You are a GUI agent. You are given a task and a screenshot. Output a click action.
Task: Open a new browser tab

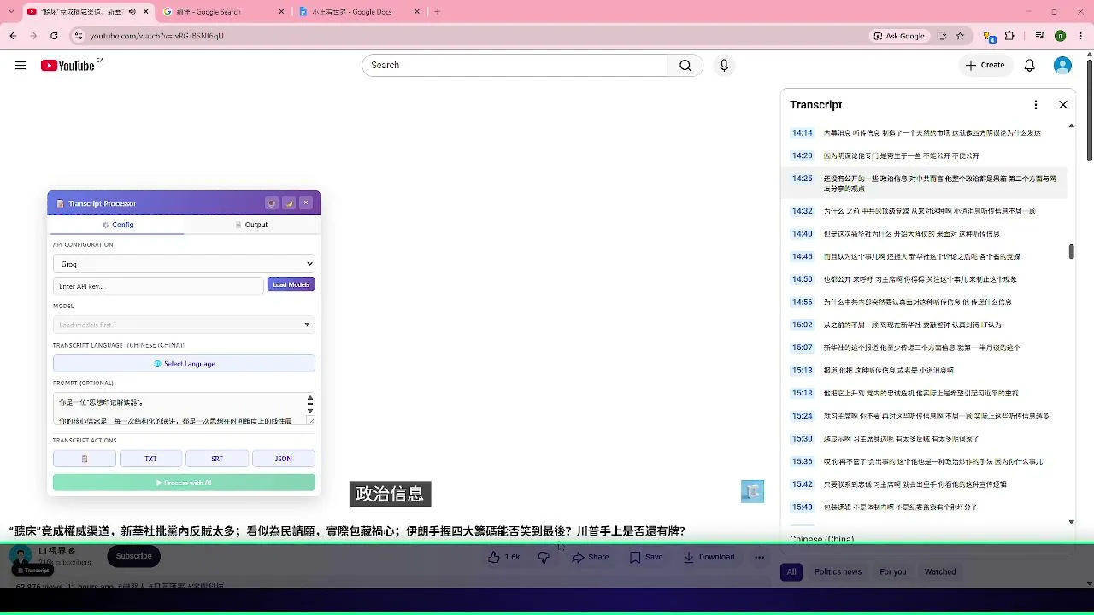[437, 12]
